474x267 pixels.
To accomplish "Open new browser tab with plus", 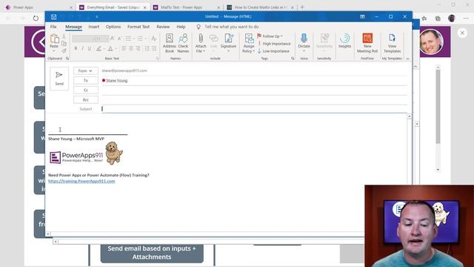I will 302,7.
